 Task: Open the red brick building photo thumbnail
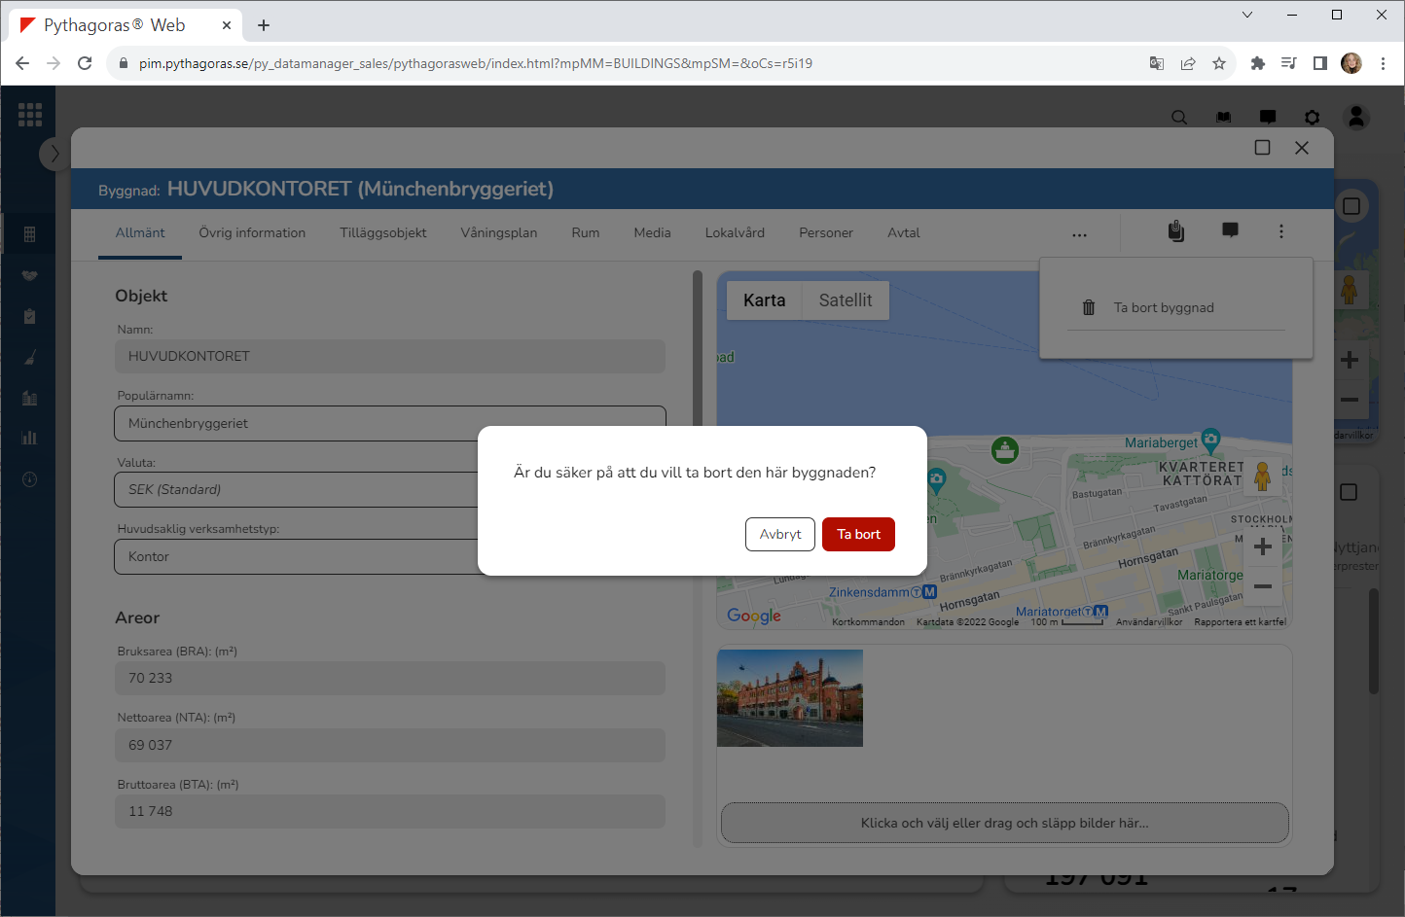[789, 698]
